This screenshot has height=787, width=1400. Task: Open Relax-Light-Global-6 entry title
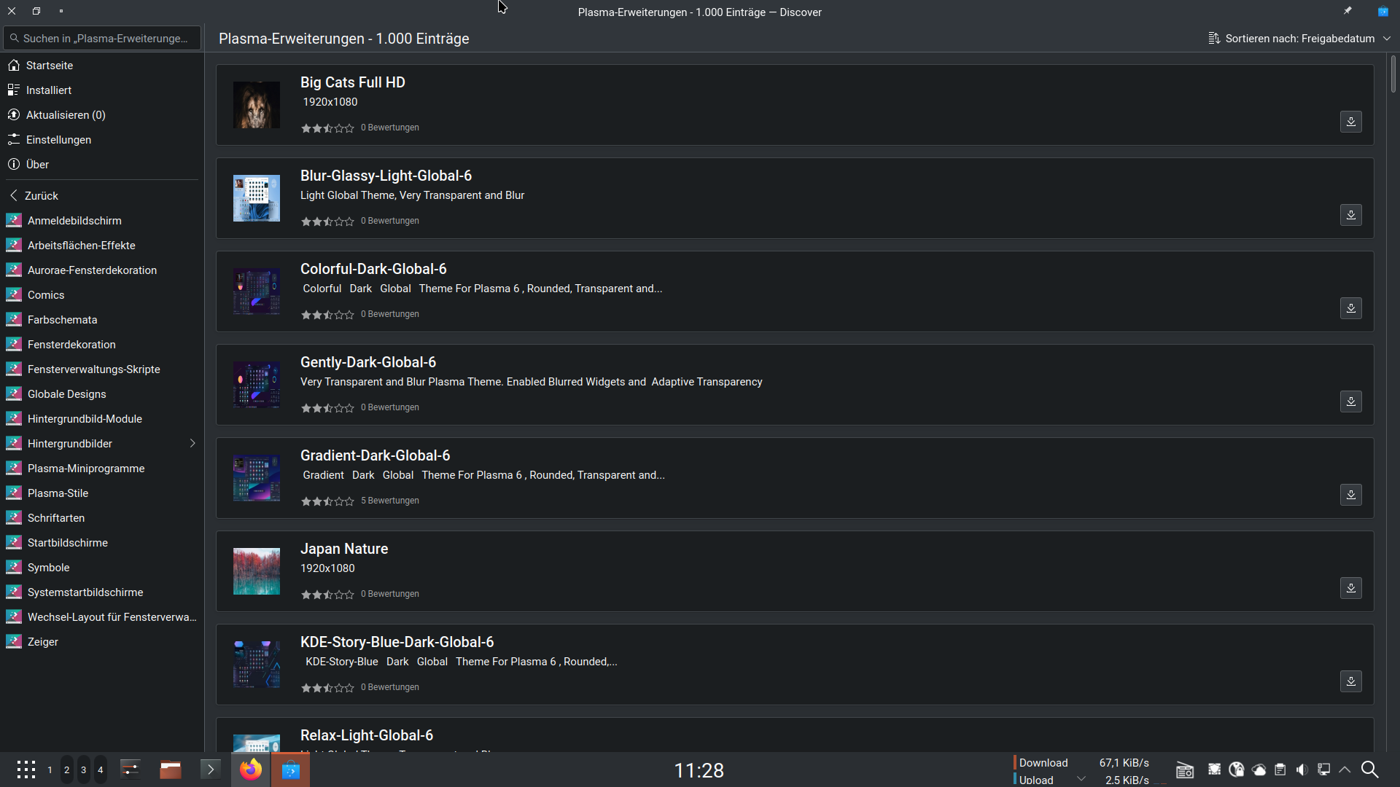367,735
